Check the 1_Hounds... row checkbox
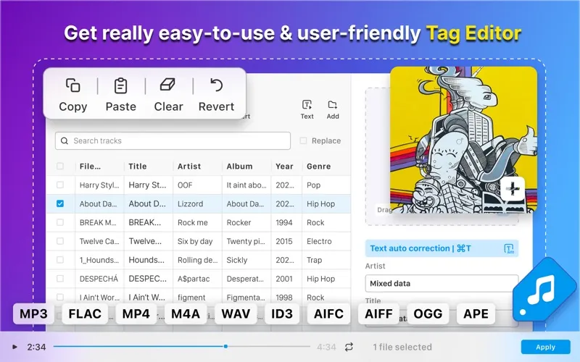This screenshot has width=580, height=362. (60, 260)
